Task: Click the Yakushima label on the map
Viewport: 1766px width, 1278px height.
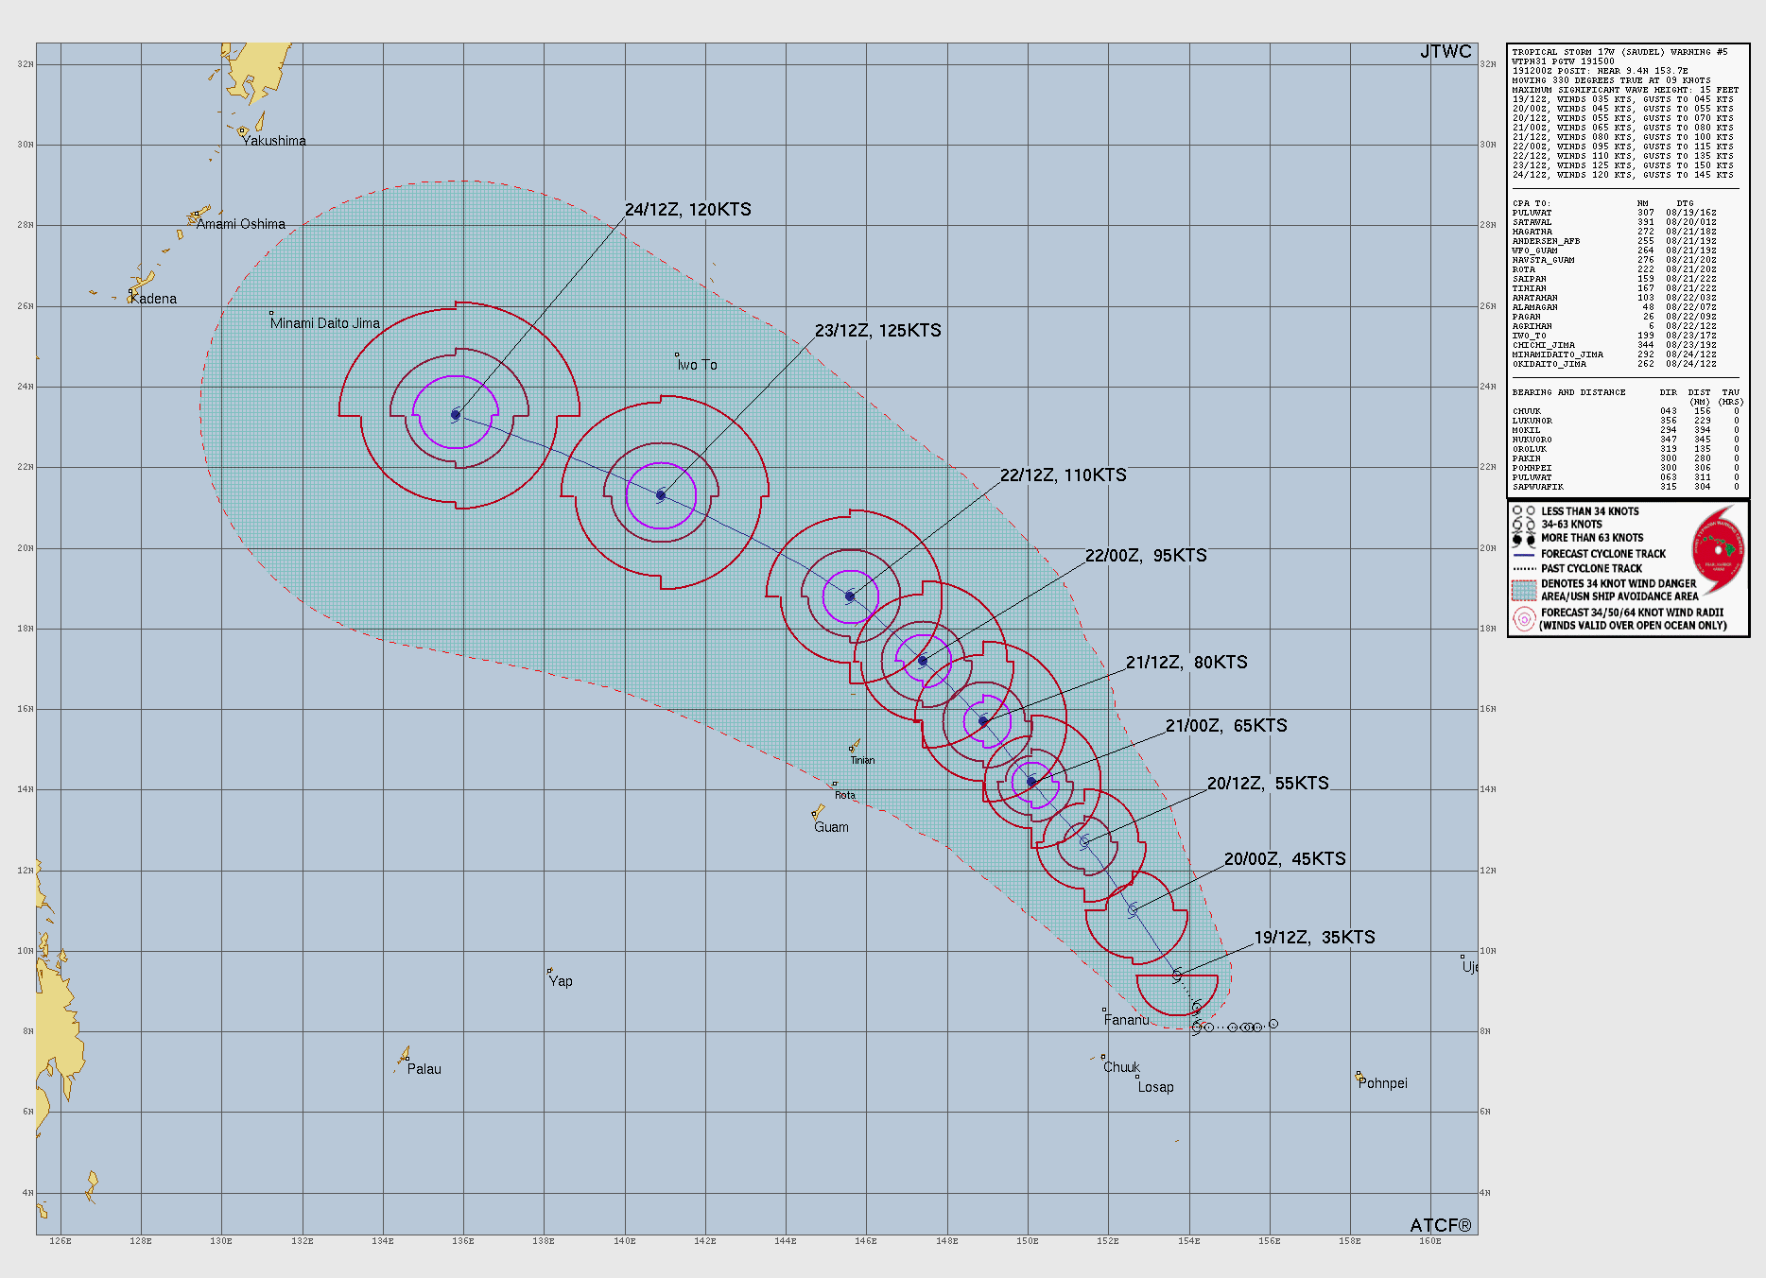Action: coord(274,141)
